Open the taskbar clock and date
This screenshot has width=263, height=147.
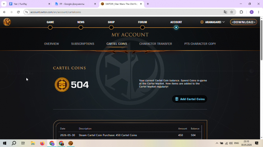(x=246, y=143)
